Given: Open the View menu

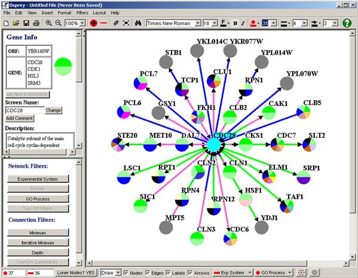Looking at the screenshot, I should click(32, 13).
